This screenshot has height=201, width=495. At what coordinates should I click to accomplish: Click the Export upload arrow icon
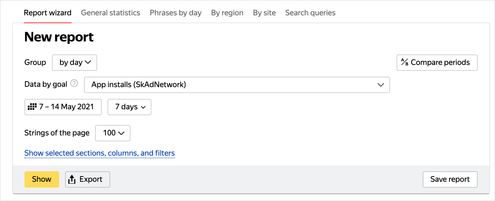click(72, 179)
